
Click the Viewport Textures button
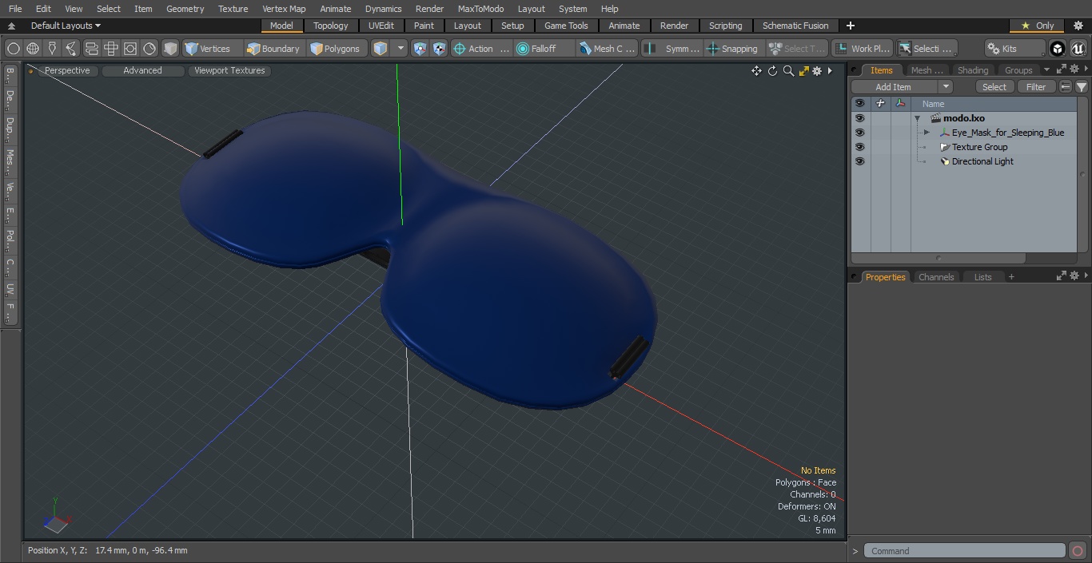(x=229, y=70)
